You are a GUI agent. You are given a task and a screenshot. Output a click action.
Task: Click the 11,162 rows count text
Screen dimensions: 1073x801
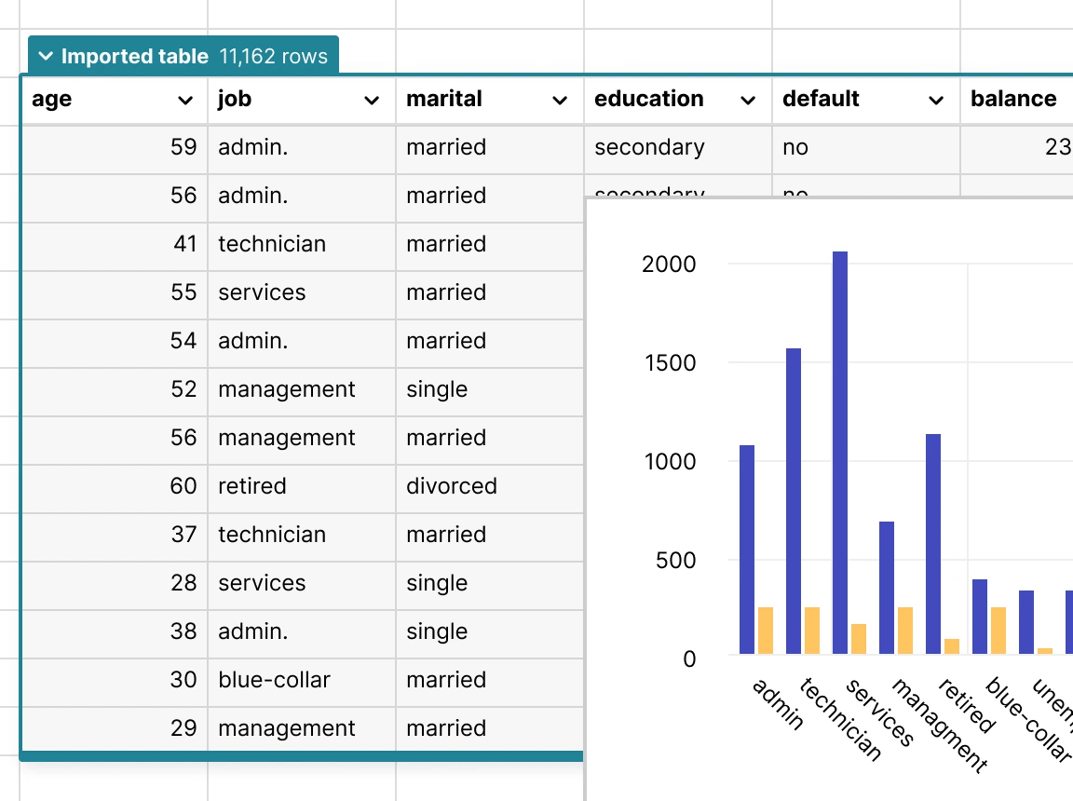[274, 57]
